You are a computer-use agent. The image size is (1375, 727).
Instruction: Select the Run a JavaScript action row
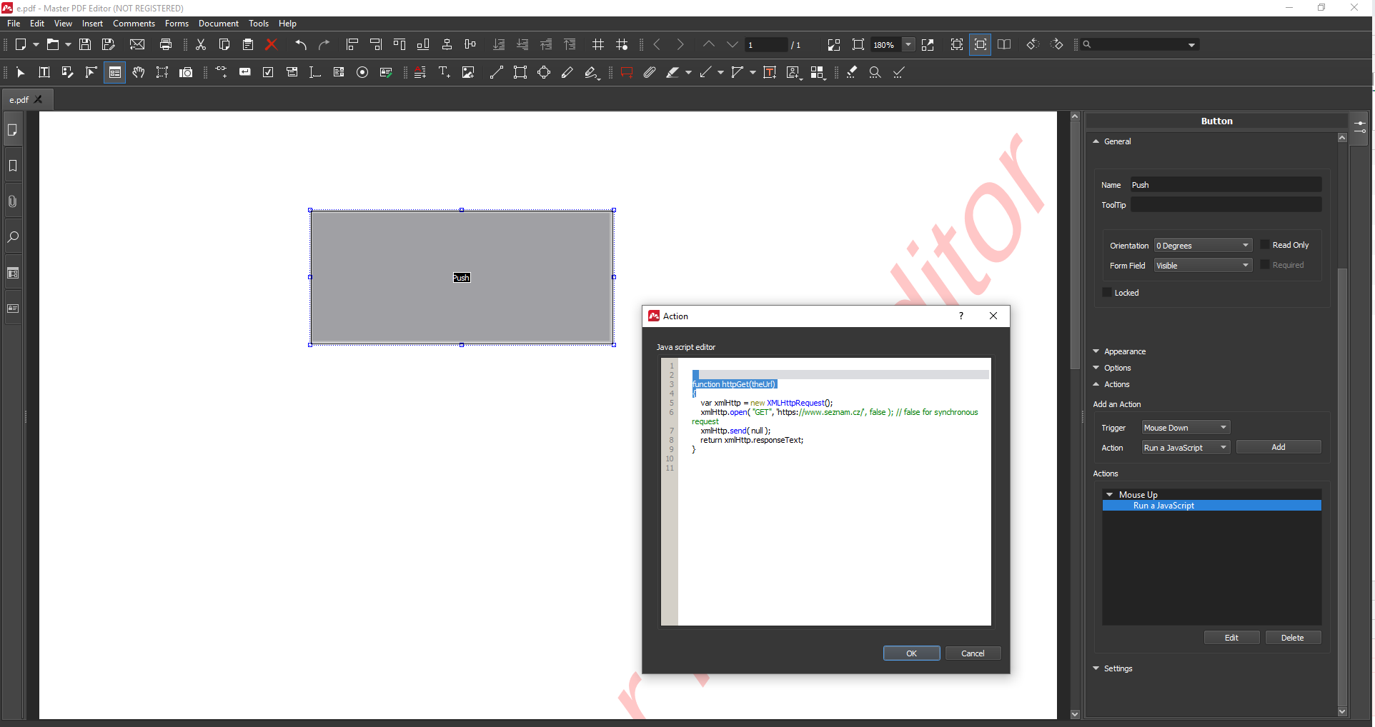pos(1211,506)
